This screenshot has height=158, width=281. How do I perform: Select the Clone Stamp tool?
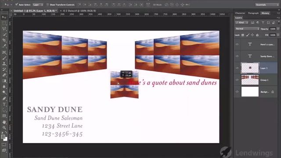tap(4, 63)
